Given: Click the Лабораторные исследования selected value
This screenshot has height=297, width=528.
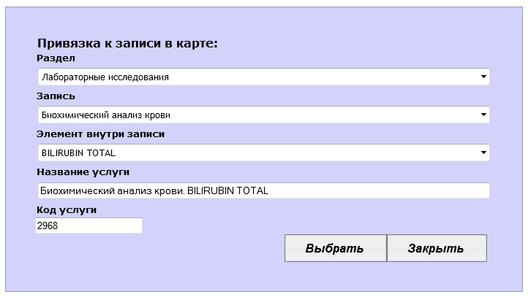Looking at the screenshot, I should 105,77.
